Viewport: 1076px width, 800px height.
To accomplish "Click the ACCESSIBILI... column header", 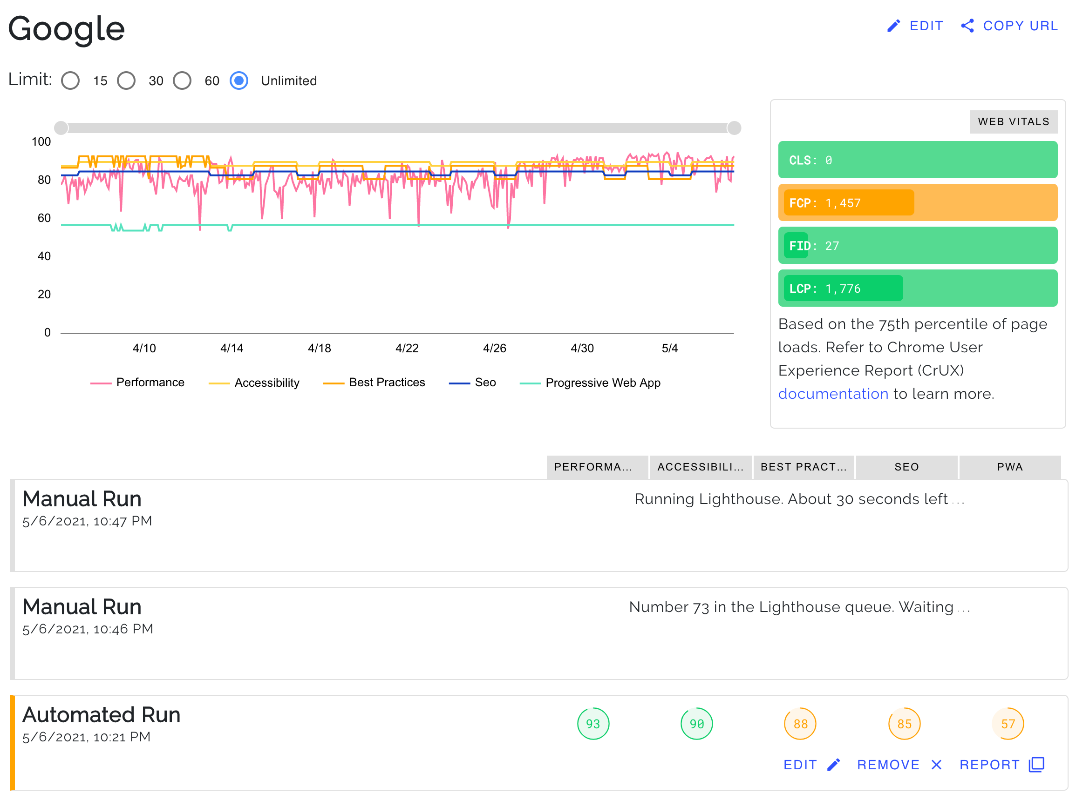I will click(701, 467).
